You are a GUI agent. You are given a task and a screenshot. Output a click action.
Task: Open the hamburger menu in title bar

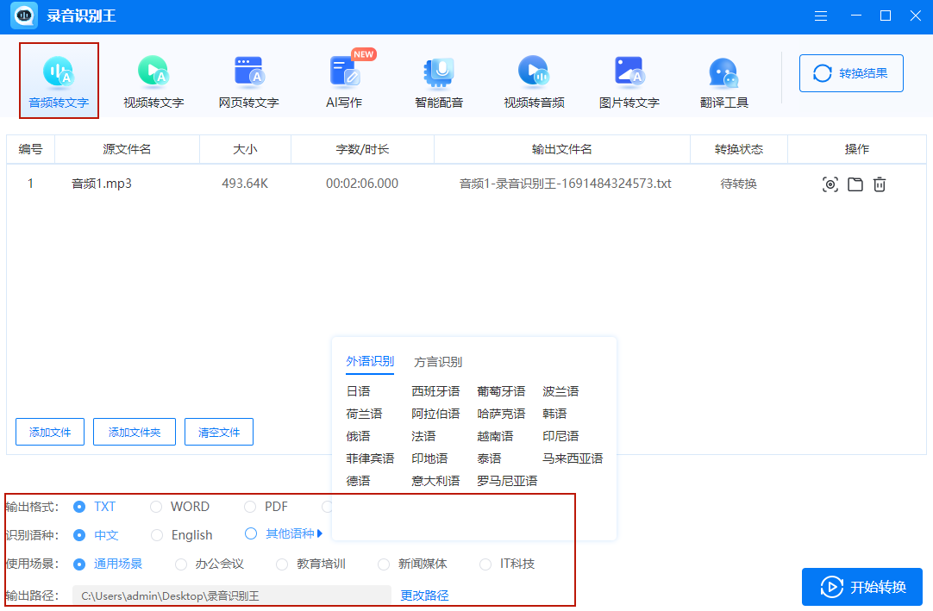pos(821,16)
